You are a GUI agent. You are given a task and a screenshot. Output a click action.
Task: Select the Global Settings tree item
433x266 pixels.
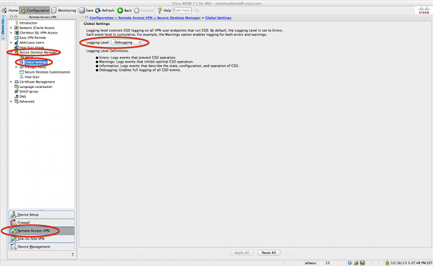36,62
